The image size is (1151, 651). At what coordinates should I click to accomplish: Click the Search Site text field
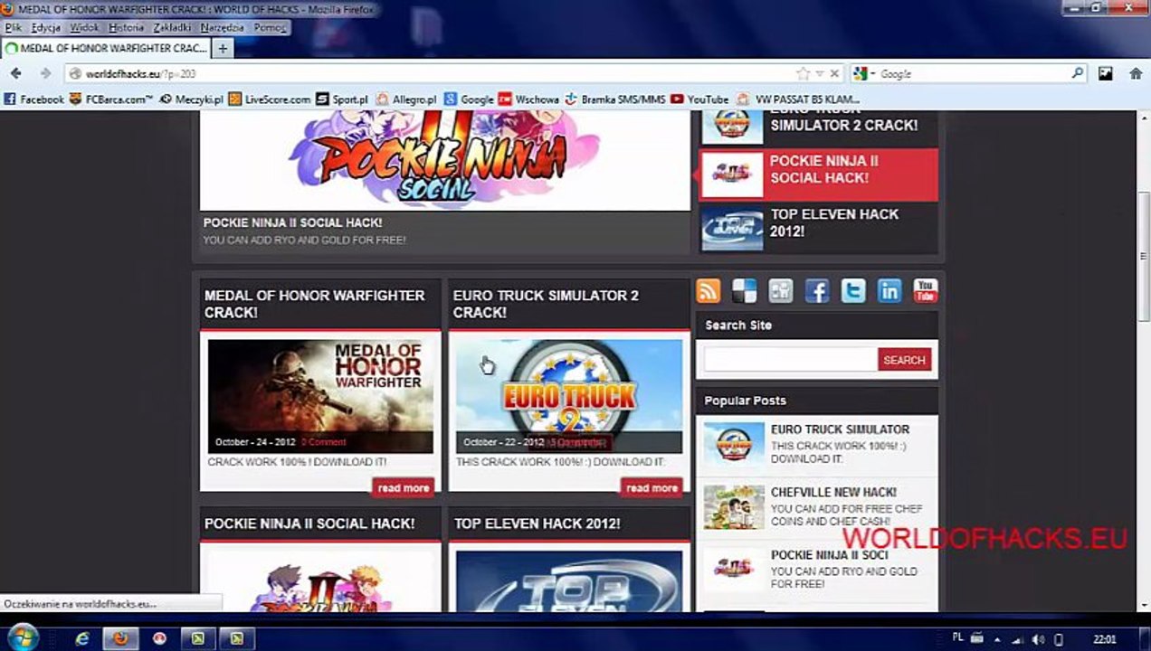[x=790, y=360]
